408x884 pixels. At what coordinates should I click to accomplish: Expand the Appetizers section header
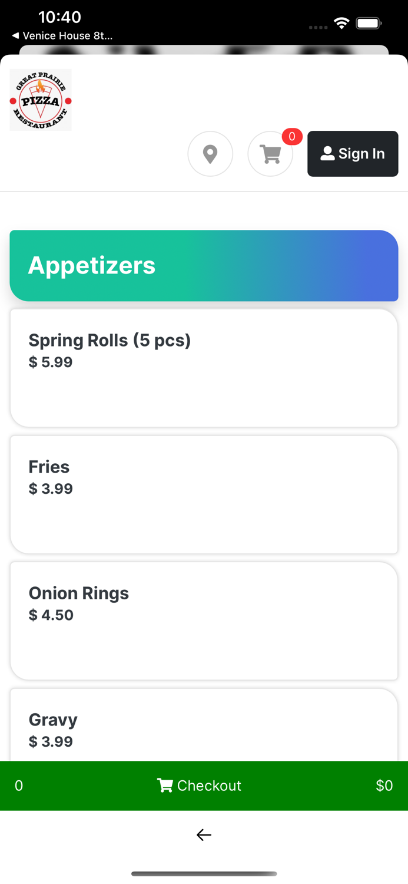[x=204, y=265]
